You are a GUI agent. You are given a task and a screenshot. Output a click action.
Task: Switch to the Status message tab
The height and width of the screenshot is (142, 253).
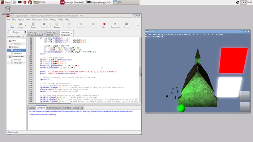pos(32,108)
